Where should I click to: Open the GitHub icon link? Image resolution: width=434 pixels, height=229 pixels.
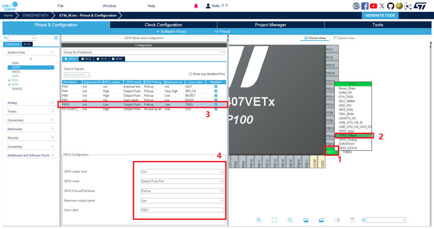391,6
